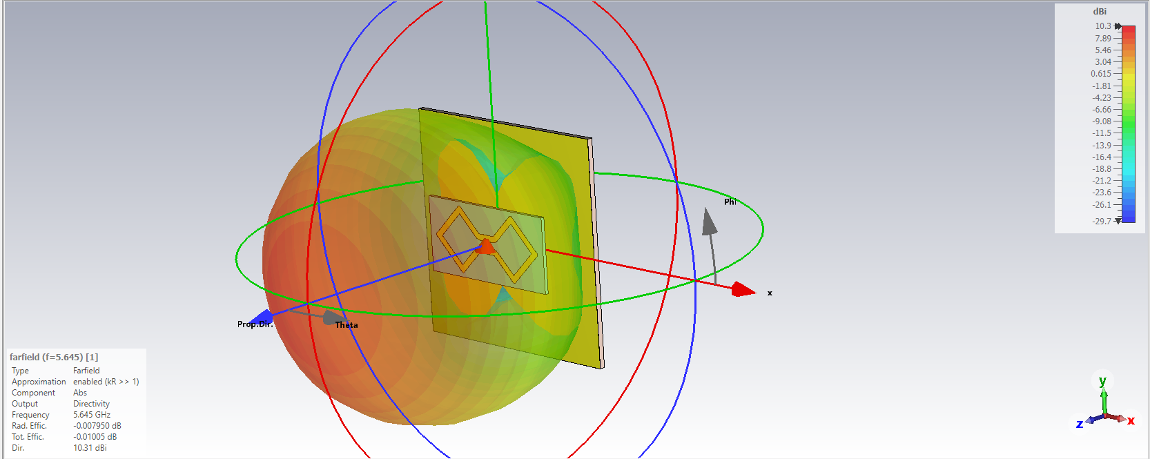Viewport: 1150px width, 459px height.
Task: Click the '-1.81' scale value
Action: (1102, 86)
